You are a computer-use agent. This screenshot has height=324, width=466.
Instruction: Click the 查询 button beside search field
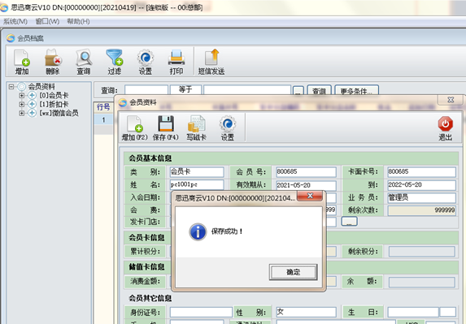(319, 91)
